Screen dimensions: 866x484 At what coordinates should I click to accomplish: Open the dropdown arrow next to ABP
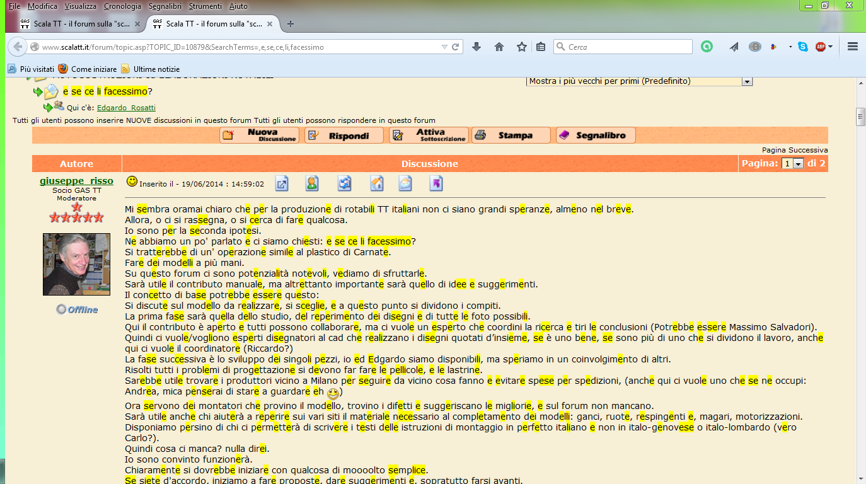(x=830, y=47)
